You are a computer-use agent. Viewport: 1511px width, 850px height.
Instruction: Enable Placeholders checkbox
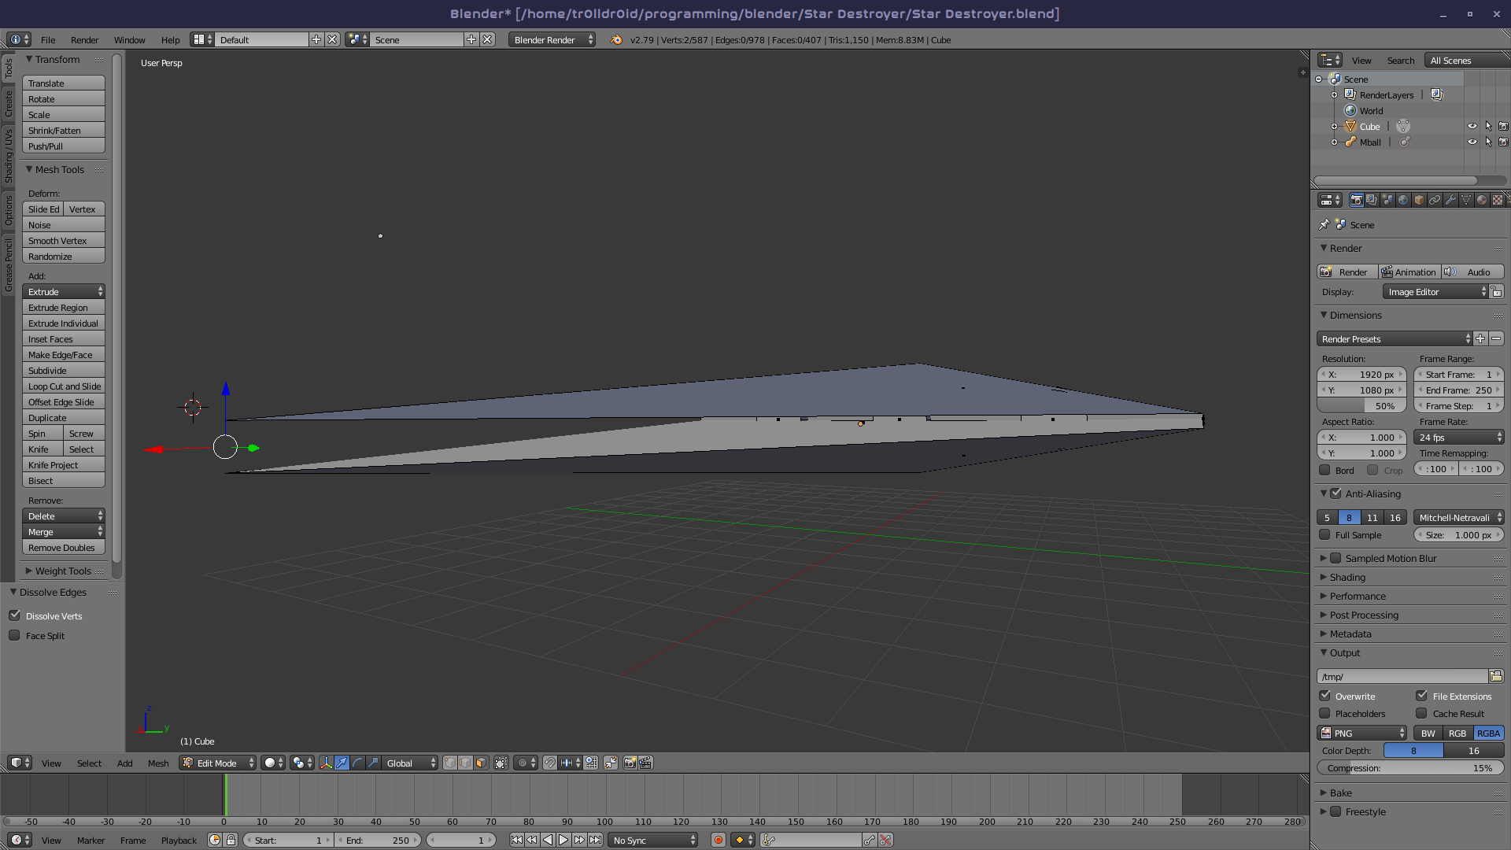pyautogui.click(x=1325, y=713)
